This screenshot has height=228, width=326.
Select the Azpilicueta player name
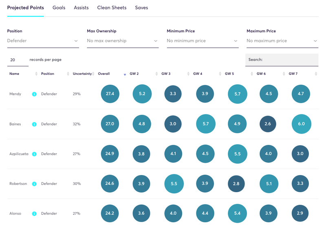coord(19,154)
